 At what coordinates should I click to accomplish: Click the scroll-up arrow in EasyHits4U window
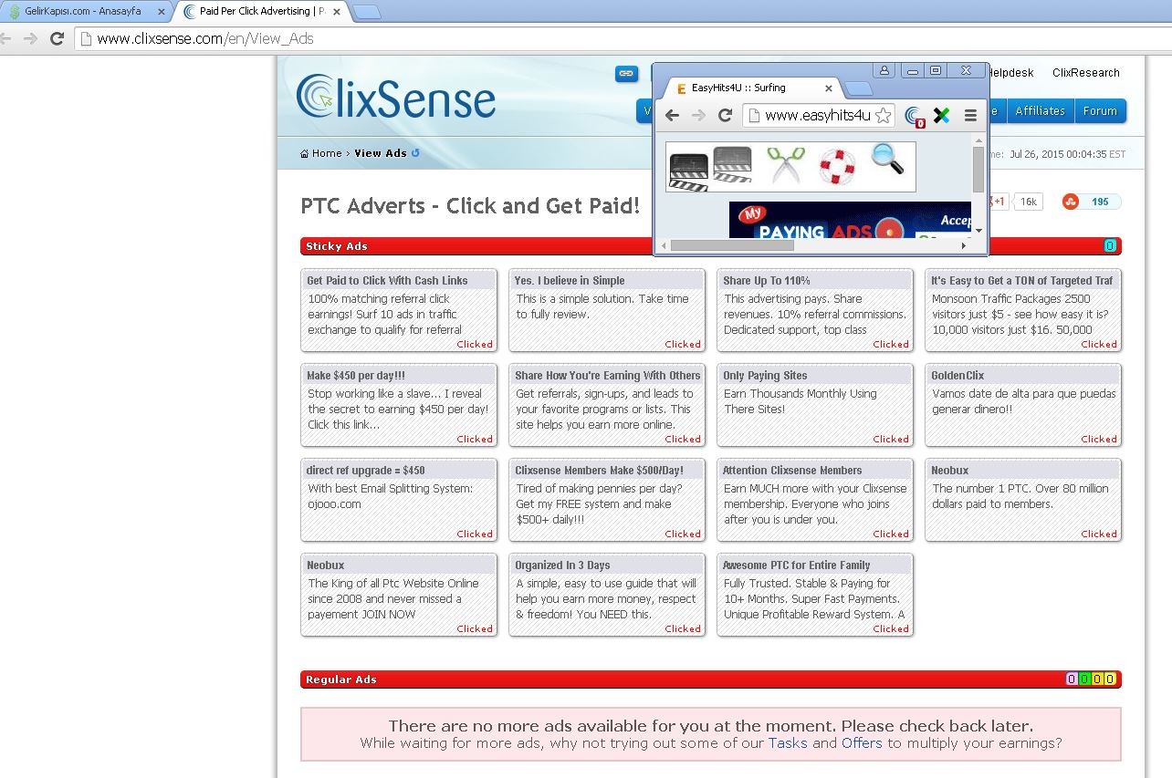tap(978, 140)
